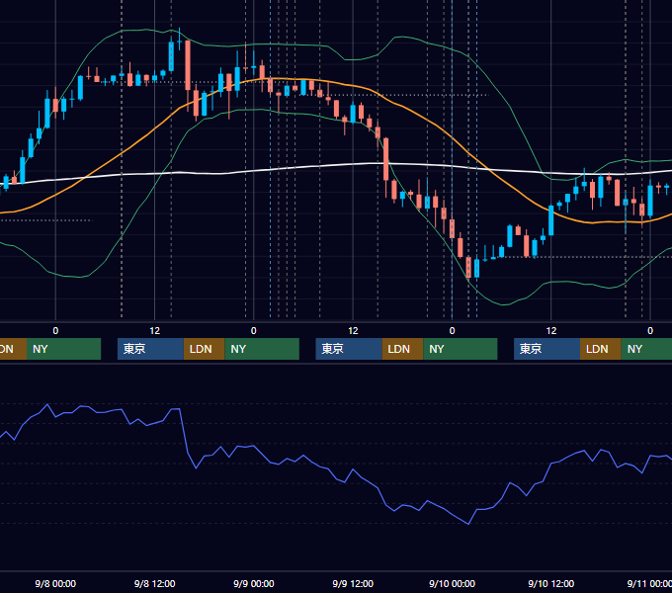Select the rightmost 東京 session block
Screen dimensions: 672x593
(x=546, y=349)
